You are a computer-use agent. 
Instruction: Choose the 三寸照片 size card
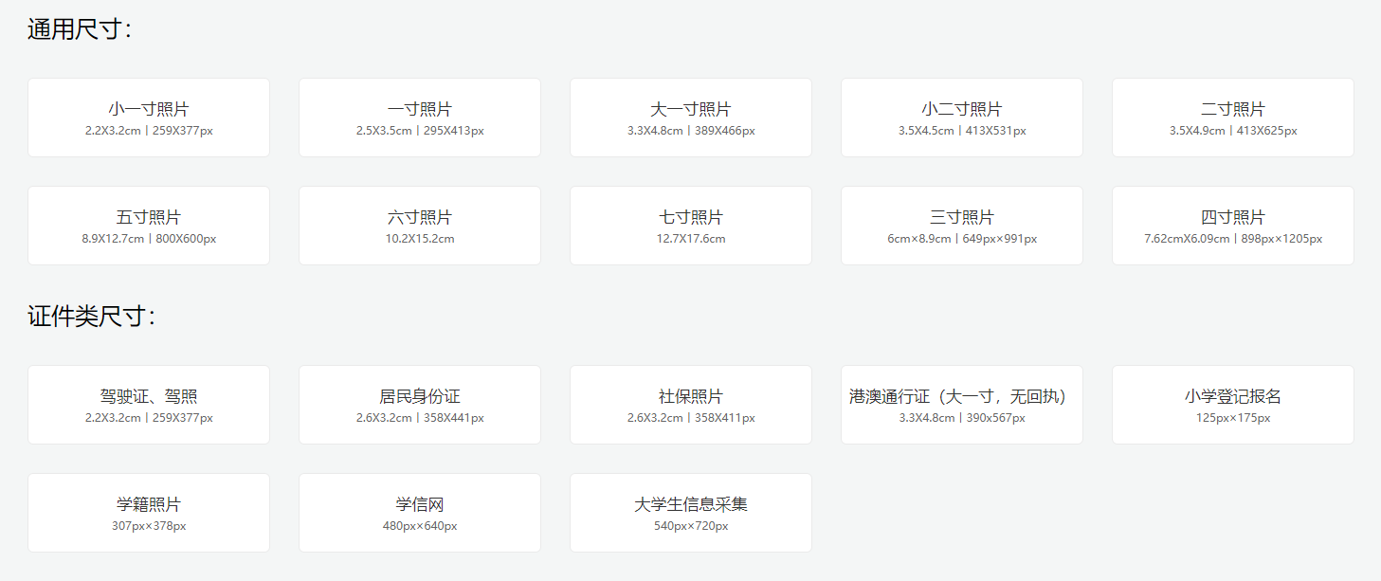tap(961, 225)
